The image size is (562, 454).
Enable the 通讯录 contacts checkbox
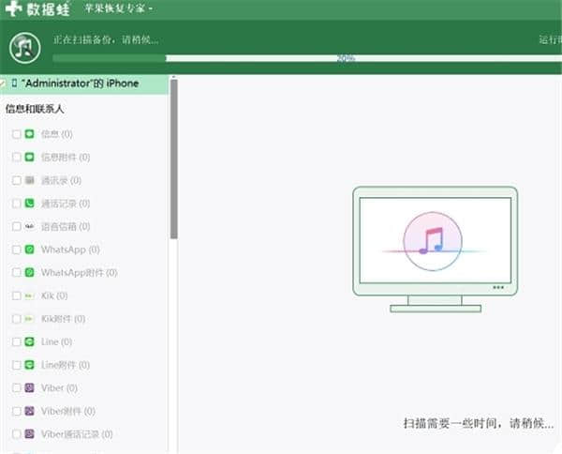(x=17, y=180)
